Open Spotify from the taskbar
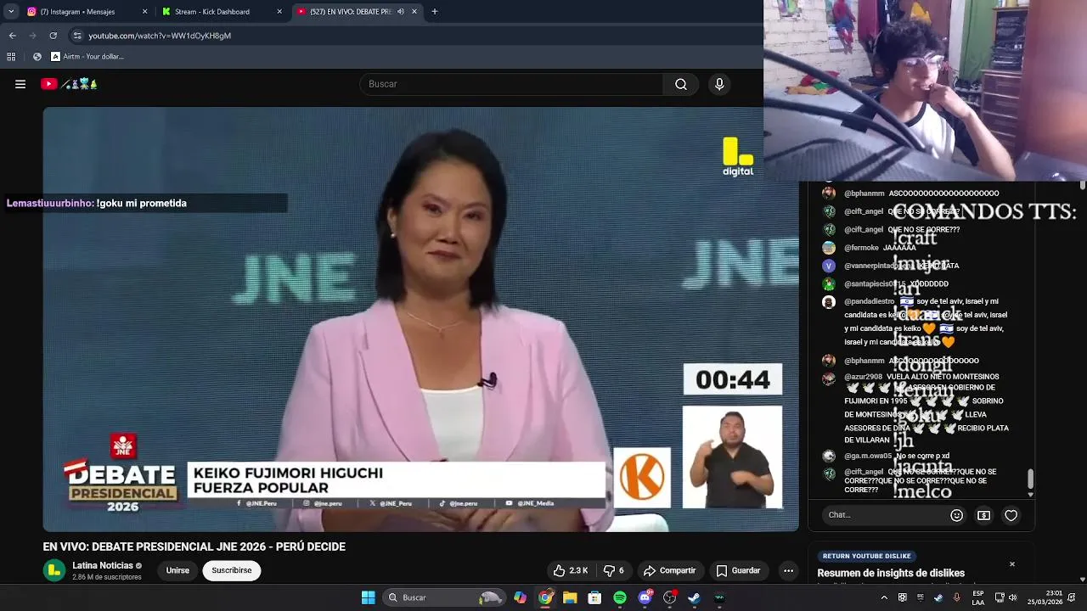Viewport: 1087px width, 611px height. coord(620,597)
